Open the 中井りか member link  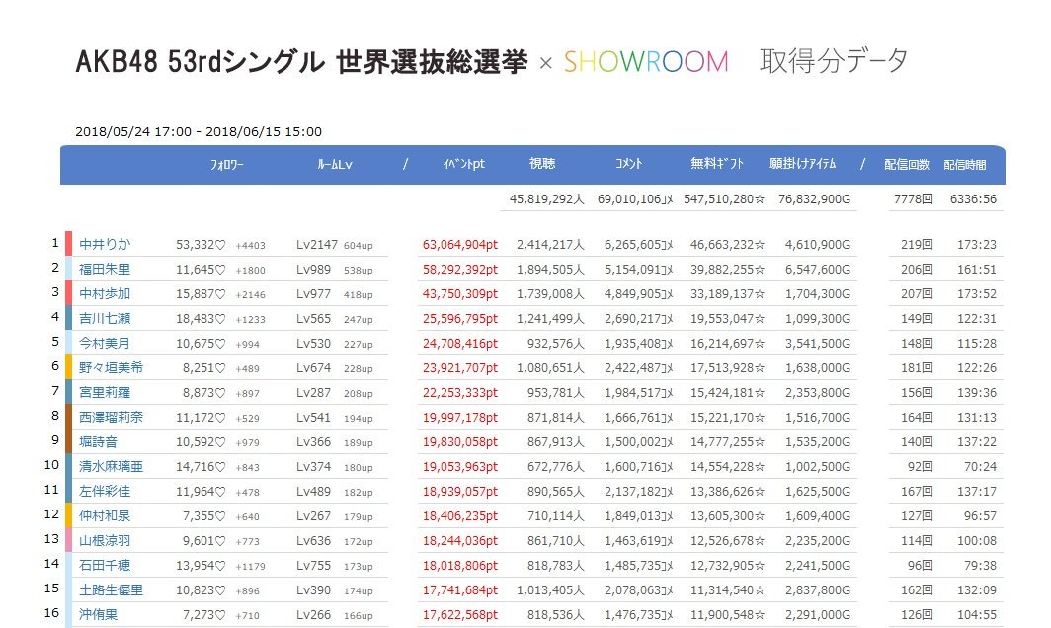(x=105, y=245)
